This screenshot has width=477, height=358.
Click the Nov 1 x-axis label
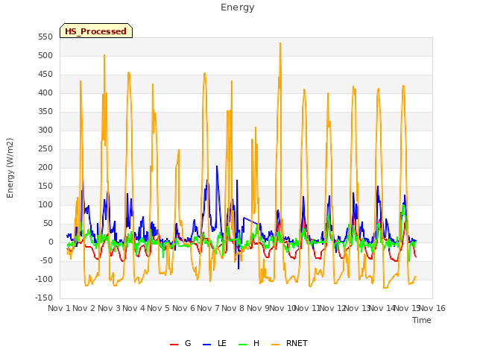point(59,308)
